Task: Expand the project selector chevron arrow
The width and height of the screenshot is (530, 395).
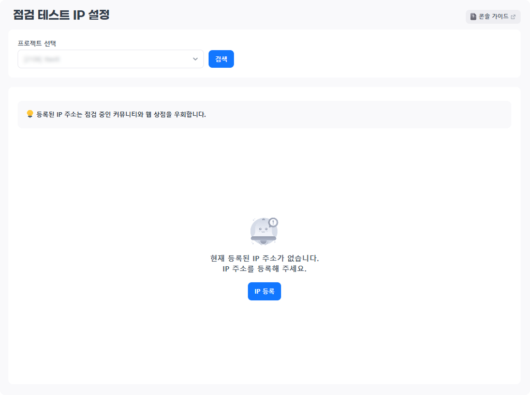Action: click(195, 59)
